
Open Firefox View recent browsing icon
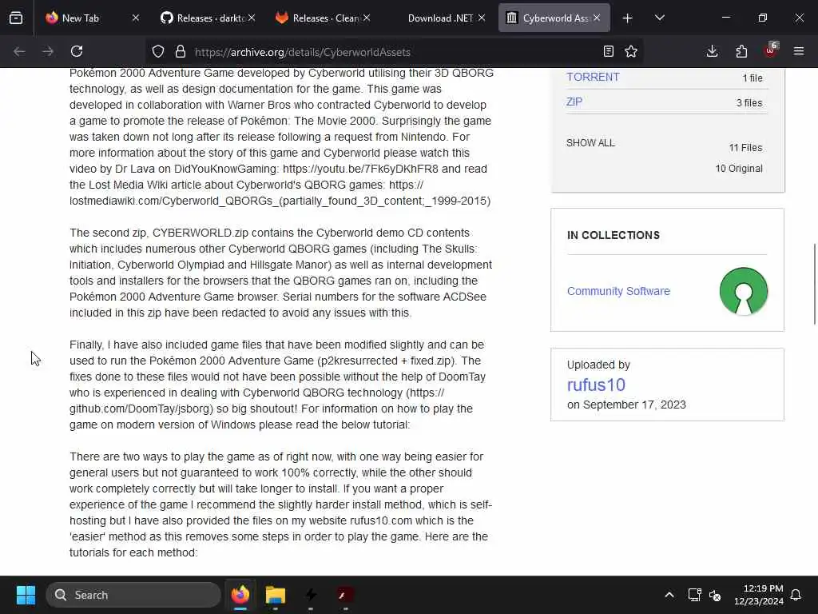tap(16, 18)
